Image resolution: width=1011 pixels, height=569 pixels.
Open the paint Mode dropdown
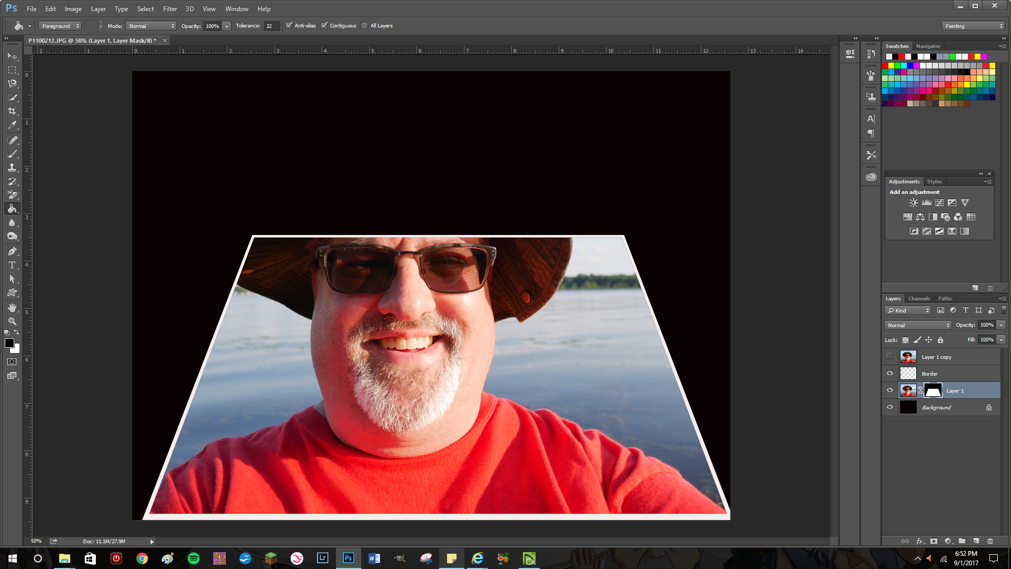click(152, 26)
